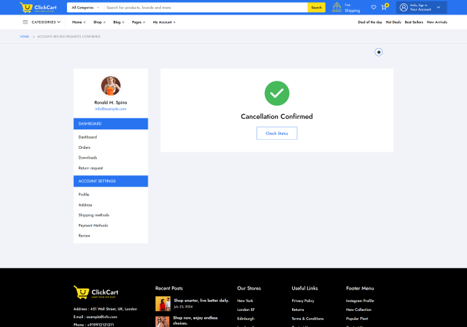This screenshot has width=467, height=327.
Task: Open the wishlist heart icon
Action: pyautogui.click(x=374, y=8)
